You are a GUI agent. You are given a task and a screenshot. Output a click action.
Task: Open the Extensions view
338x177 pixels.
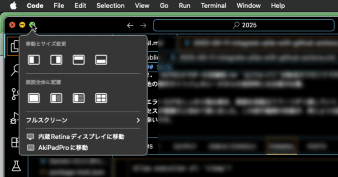click(15, 143)
